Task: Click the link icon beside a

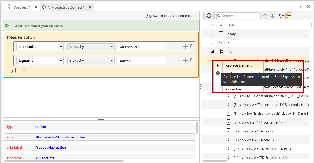Action: pyautogui.click(x=222, y=43)
